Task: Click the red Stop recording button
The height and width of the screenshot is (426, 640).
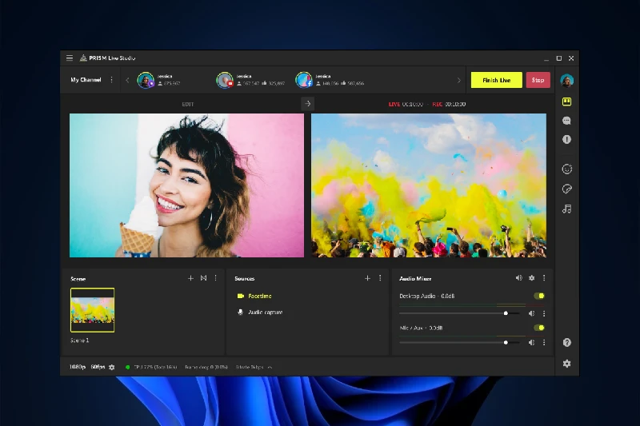Action: (538, 80)
